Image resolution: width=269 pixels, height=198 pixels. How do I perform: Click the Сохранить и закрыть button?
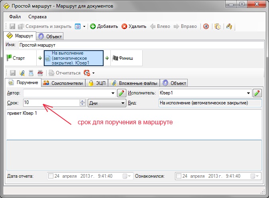pos(45,27)
